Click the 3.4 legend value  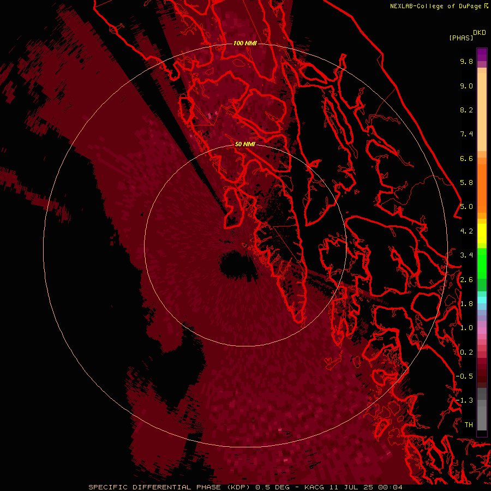(x=466, y=255)
